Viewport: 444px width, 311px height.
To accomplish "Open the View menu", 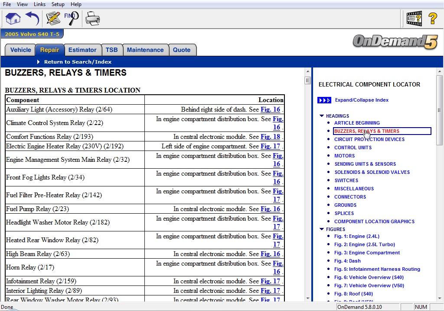I will click(22, 4).
